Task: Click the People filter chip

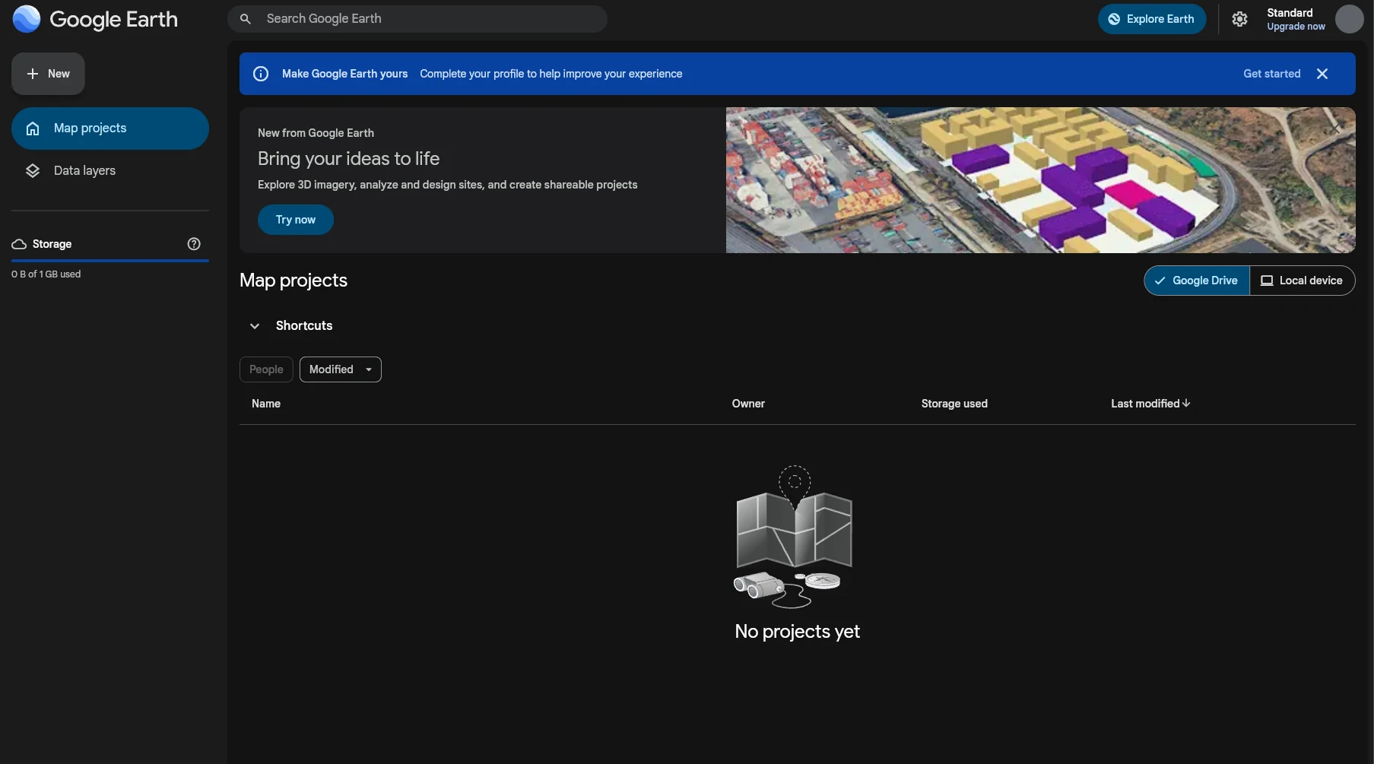Action: [266, 369]
